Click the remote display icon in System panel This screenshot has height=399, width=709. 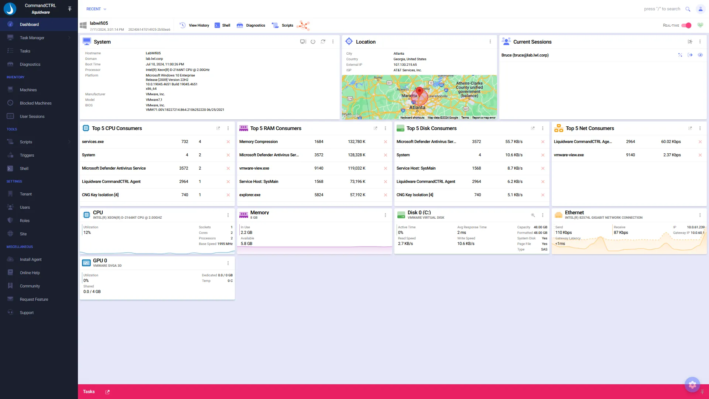(x=303, y=42)
